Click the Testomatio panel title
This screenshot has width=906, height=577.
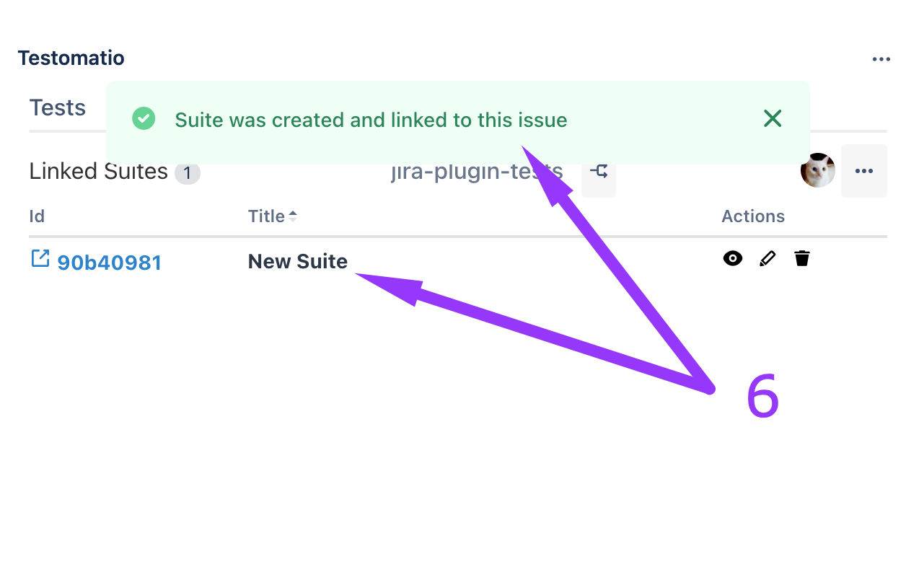pos(71,58)
